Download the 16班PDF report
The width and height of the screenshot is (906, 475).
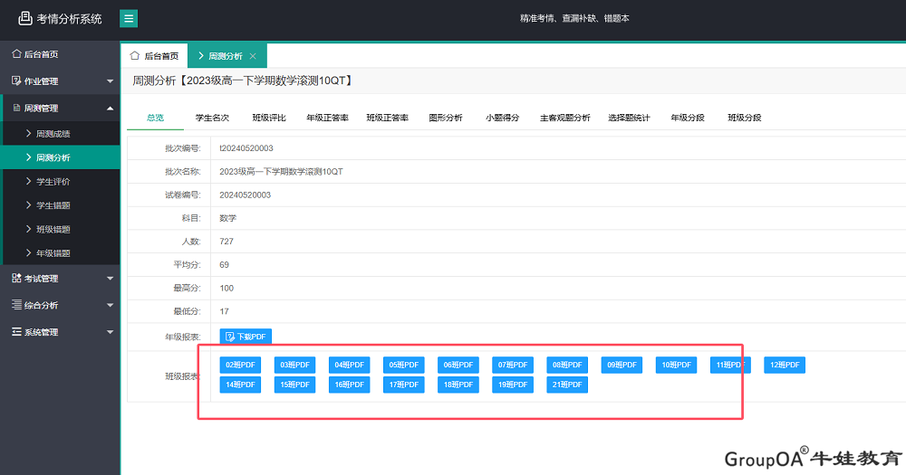click(x=349, y=385)
